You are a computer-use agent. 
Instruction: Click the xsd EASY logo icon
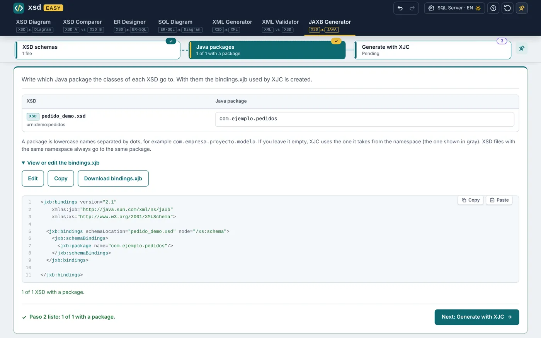(x=19, y=8)
